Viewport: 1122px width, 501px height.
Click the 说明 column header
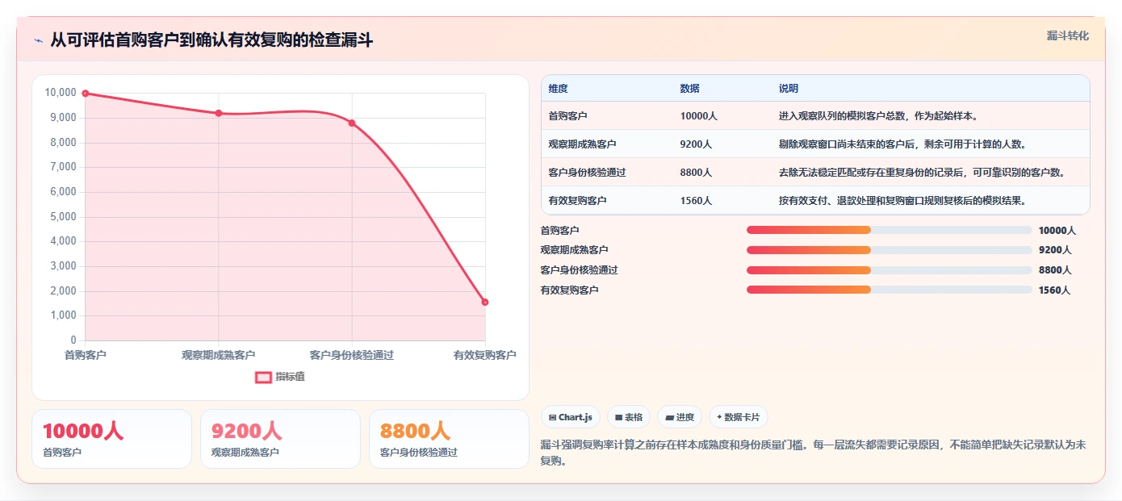(789, 89)
